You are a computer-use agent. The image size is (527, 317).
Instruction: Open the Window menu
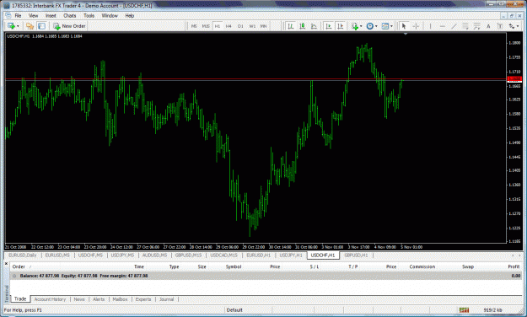(110, 16)
